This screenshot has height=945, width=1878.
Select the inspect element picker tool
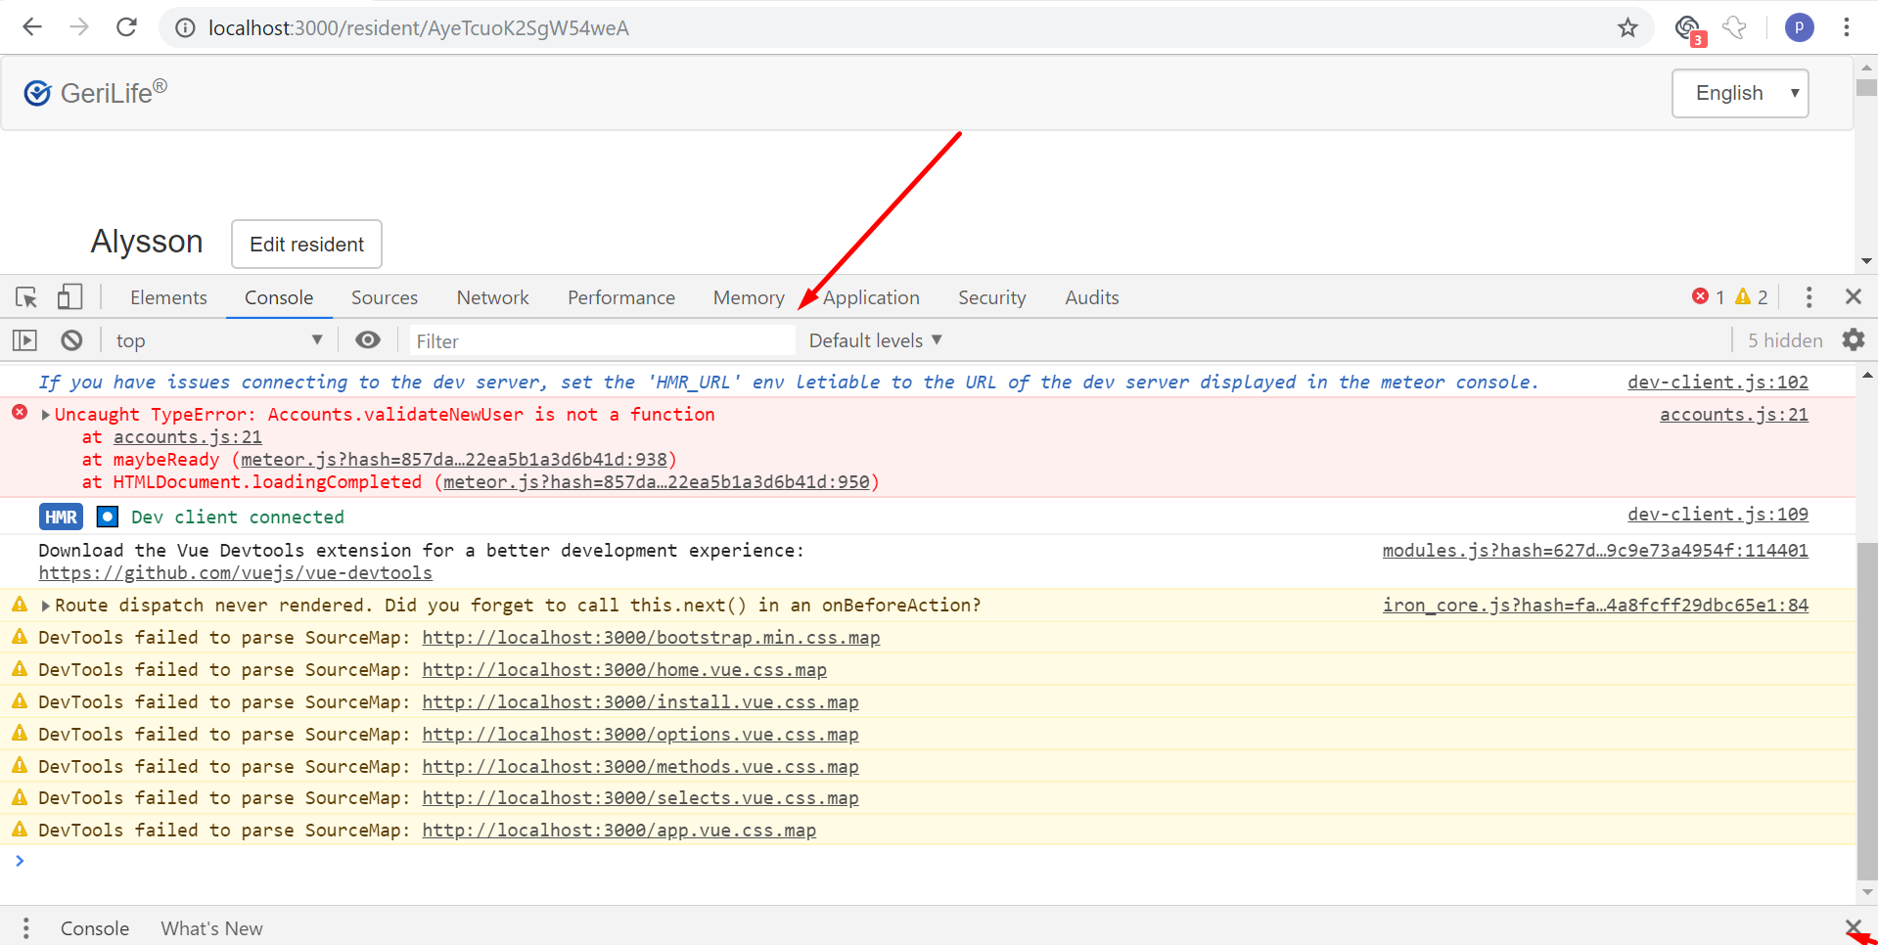point(24,296)
